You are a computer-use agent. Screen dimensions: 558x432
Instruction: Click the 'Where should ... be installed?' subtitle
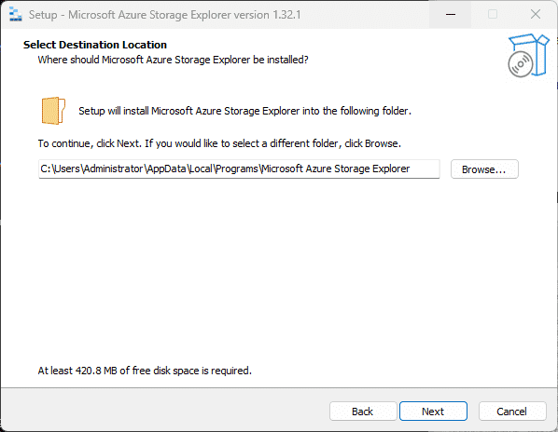pos(173,60)
